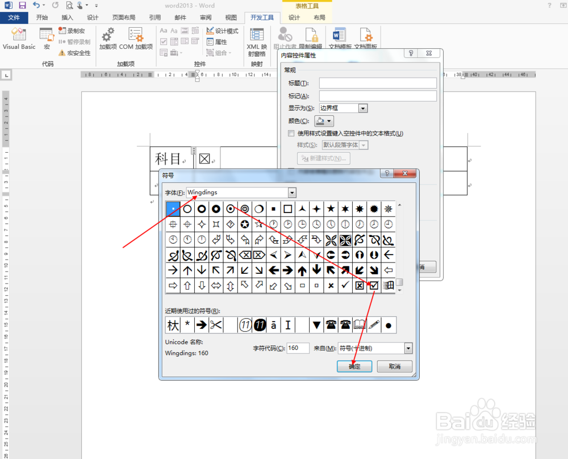The width and height of the screenshot is (568, 459).
Task: Click the Save icon in Quick Access Toolbar
Action: pyautogui.click(x=22, y=5)
